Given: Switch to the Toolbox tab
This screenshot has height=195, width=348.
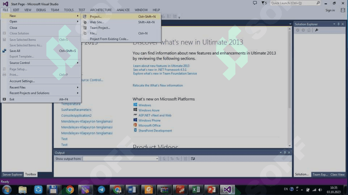Looking at the screenshot, I should pyautogui.click(x=31, y=174).
